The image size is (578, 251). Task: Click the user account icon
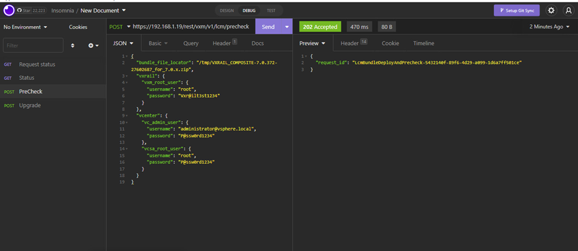[x=569, y=10]
